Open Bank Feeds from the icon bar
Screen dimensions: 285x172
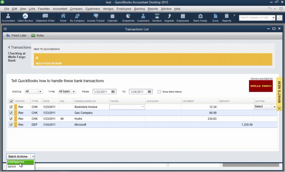[200, 18]
